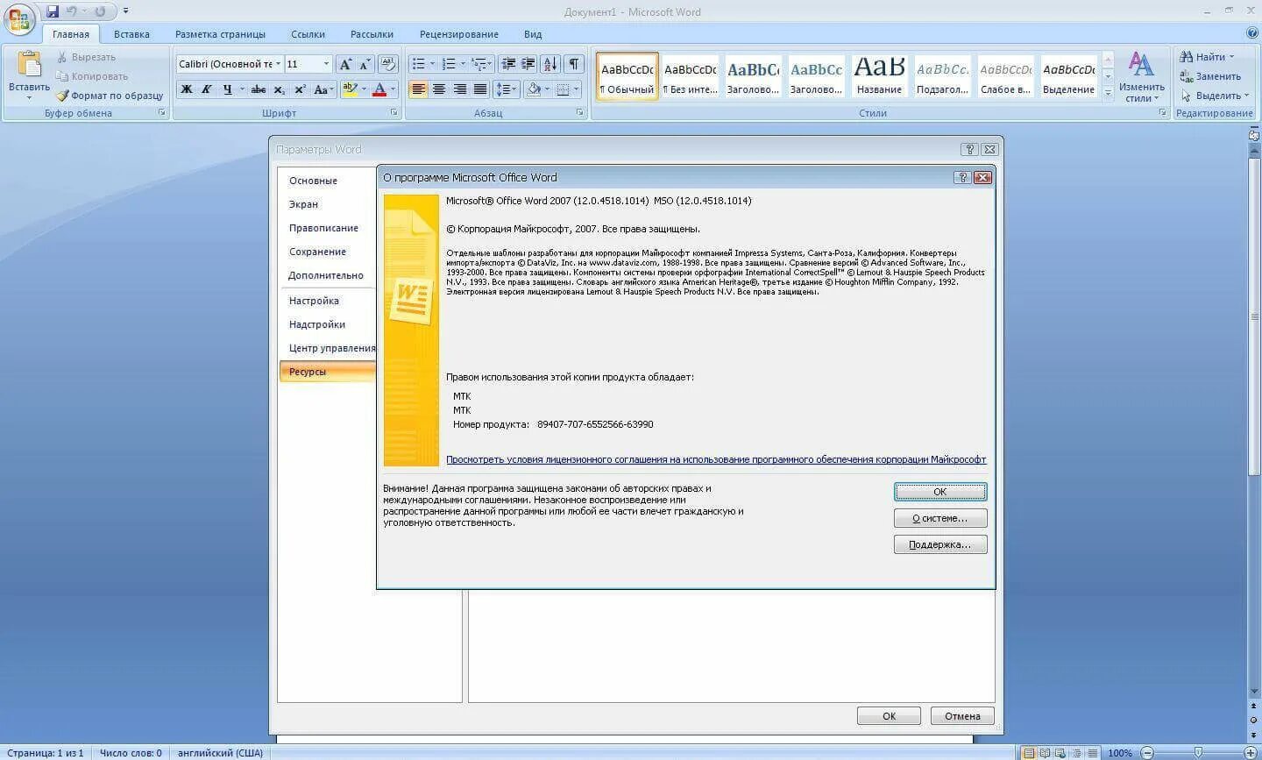
Task: Switch to Outline view in status bar
Action: pyautogui.click(x=1077, y=753)
